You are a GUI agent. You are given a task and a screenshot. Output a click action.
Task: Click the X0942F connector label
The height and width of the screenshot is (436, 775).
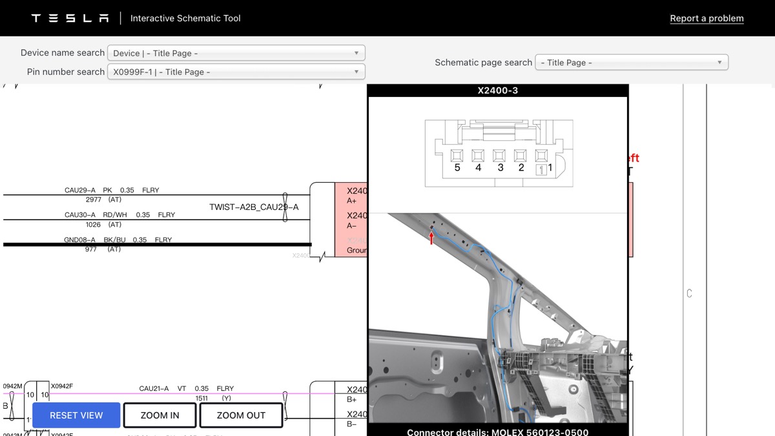(x=62, y=386)
